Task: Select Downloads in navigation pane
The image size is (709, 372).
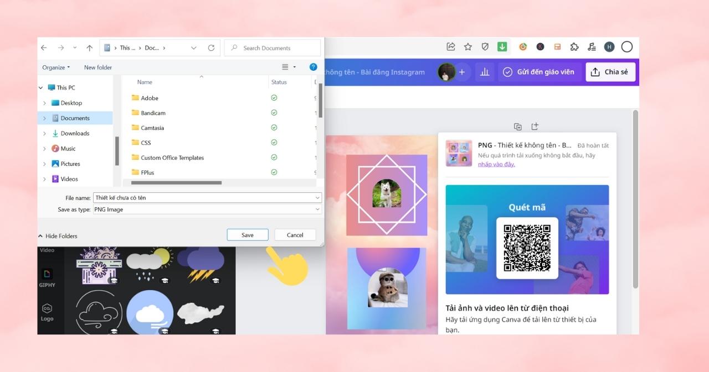Action: pos(70,133)
